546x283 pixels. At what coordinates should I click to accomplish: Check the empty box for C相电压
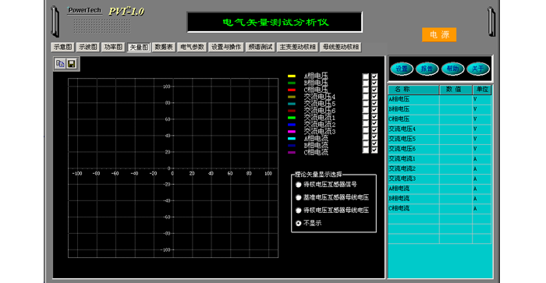tap(366, 90)
